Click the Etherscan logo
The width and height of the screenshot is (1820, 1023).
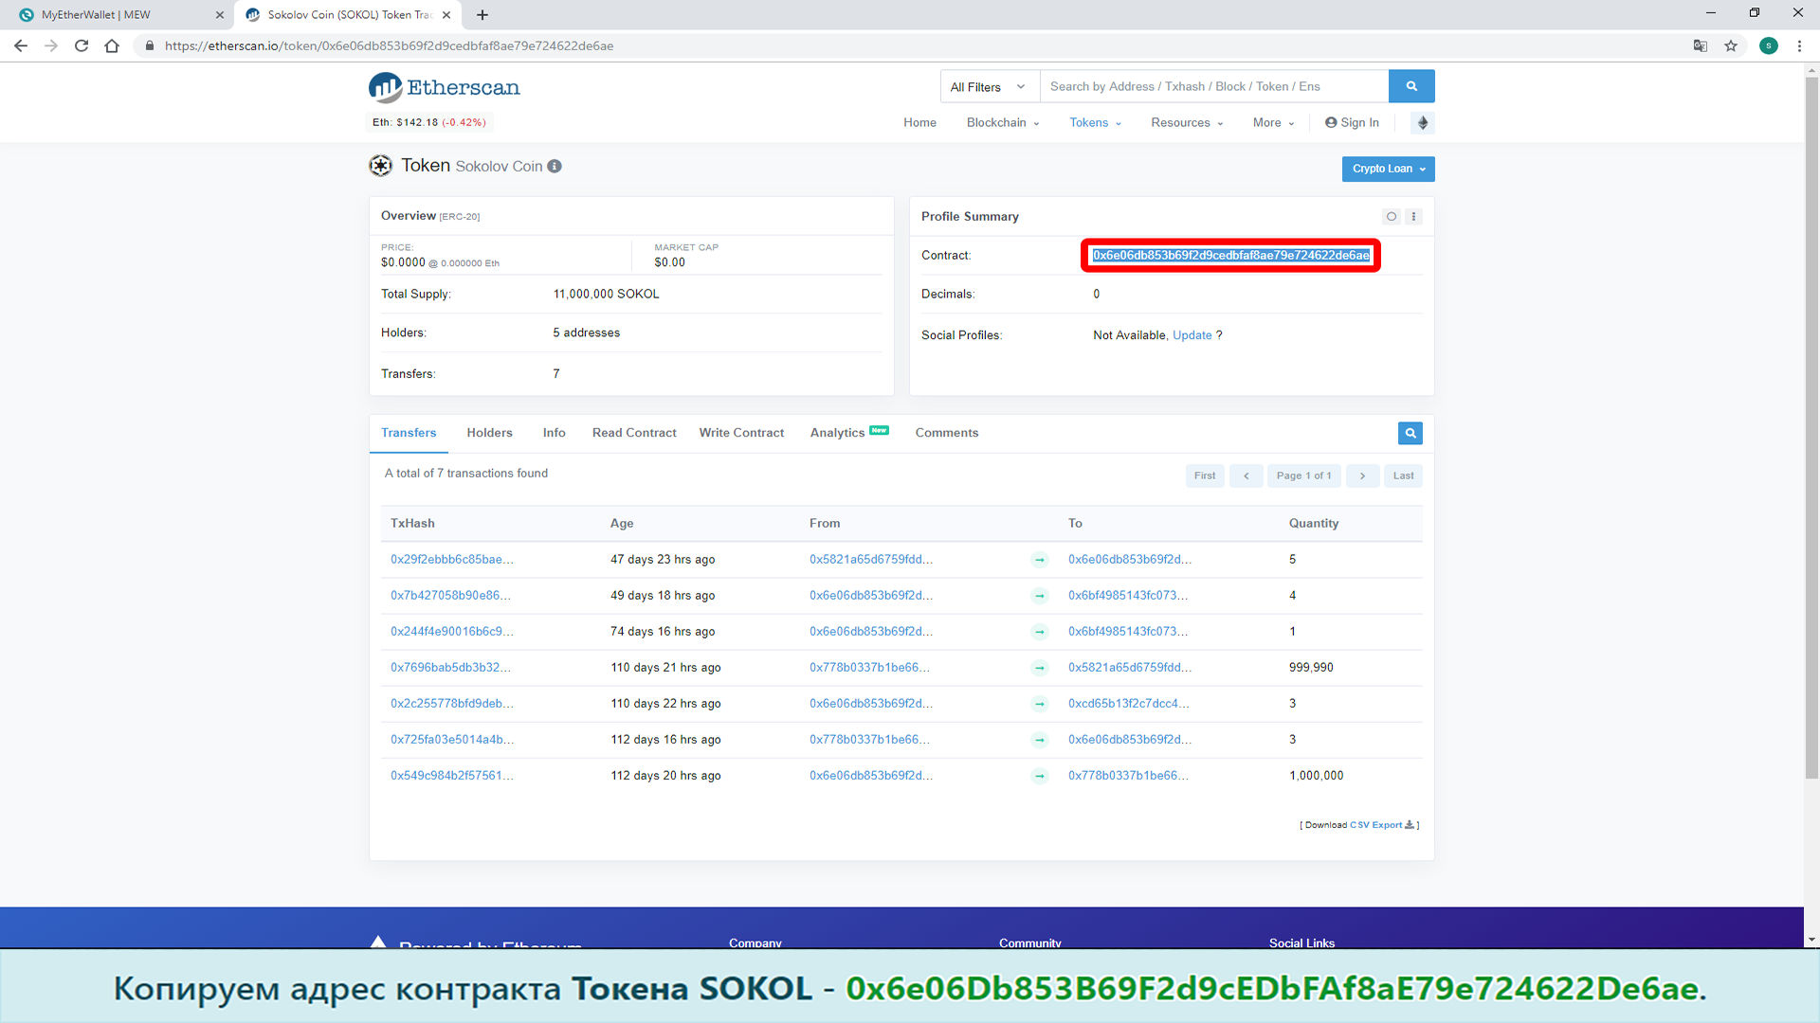click(x=444, y=87)
